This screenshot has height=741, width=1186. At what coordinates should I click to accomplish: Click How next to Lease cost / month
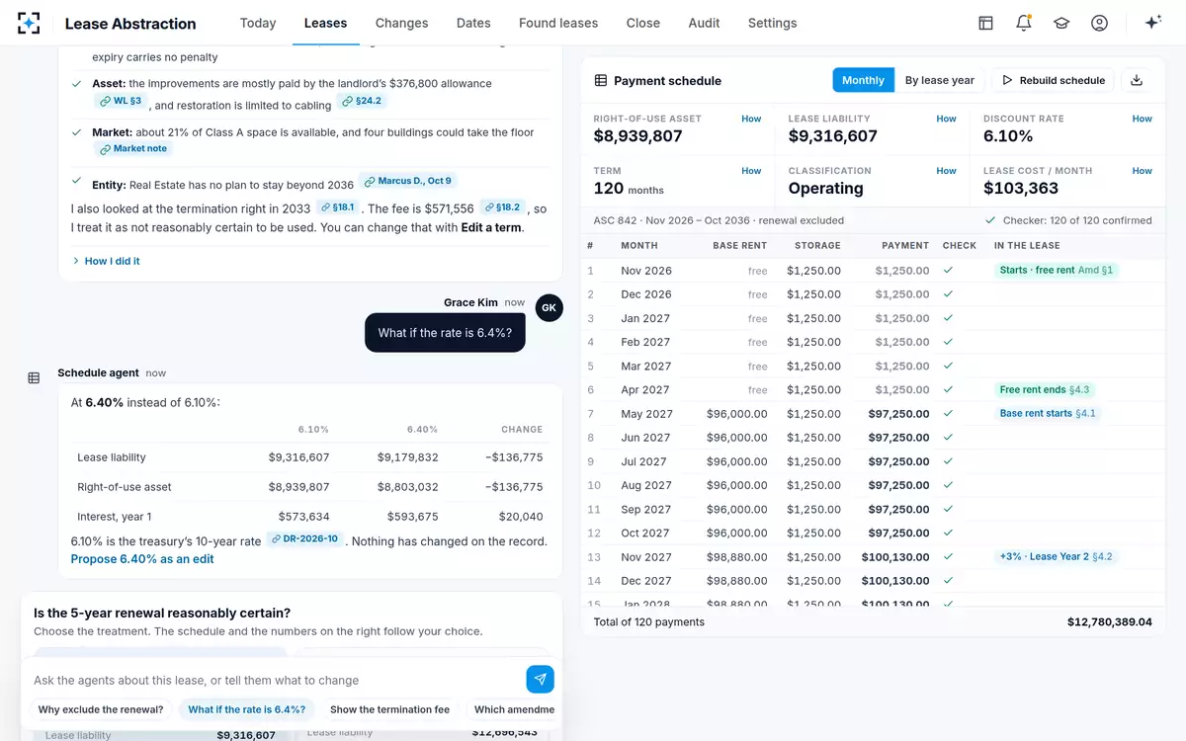pos(1142,171)
